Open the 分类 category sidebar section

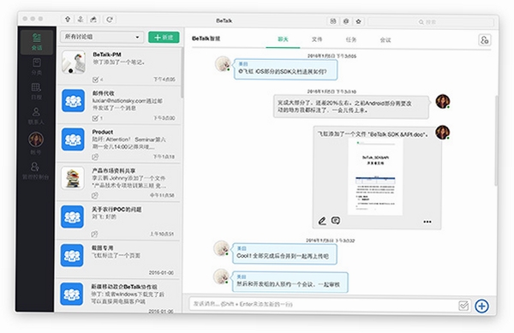(37, 67)
